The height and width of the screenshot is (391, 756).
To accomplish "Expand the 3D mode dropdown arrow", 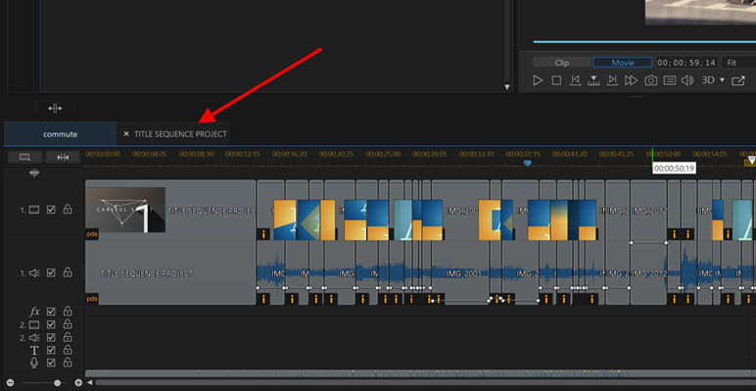I will click(x=723, y=80).
